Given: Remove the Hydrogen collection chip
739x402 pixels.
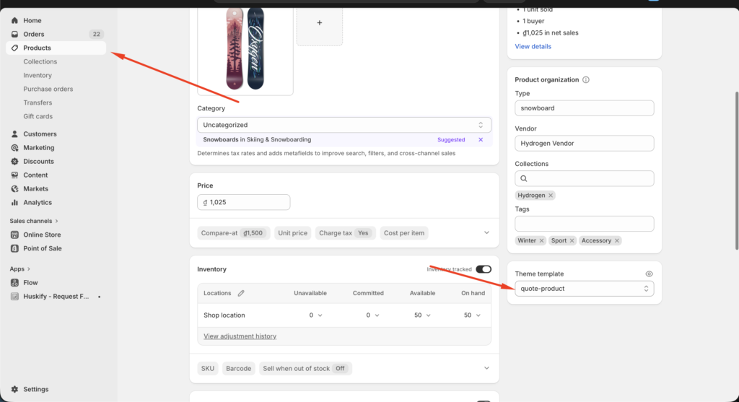Looking at the screenshot, I should click(x=551, y=196).
